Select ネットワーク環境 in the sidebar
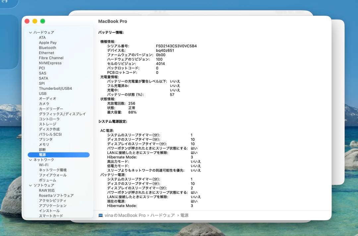 tap(53, 170)
